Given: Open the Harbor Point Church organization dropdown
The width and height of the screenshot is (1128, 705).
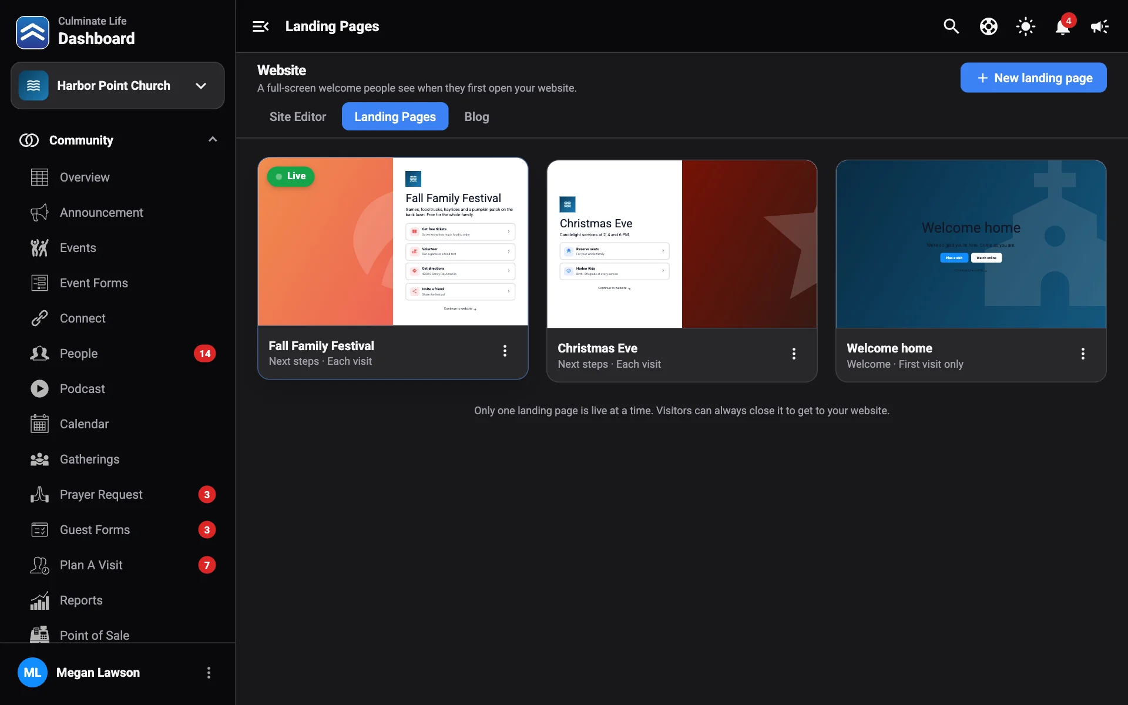Looking at the screenshot, I should click(x=117, y=86).
